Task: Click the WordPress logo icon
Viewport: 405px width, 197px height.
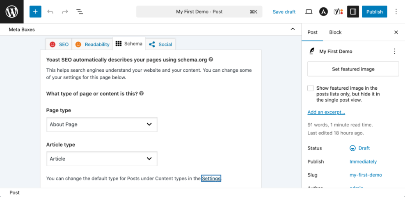Action: 11,11
